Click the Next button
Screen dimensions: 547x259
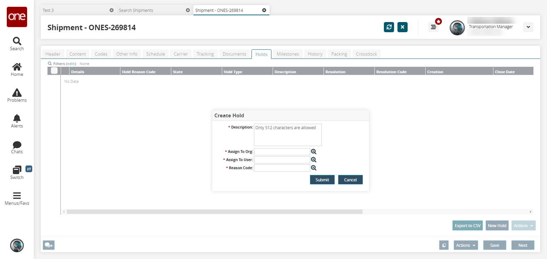[x=523, y=245]
